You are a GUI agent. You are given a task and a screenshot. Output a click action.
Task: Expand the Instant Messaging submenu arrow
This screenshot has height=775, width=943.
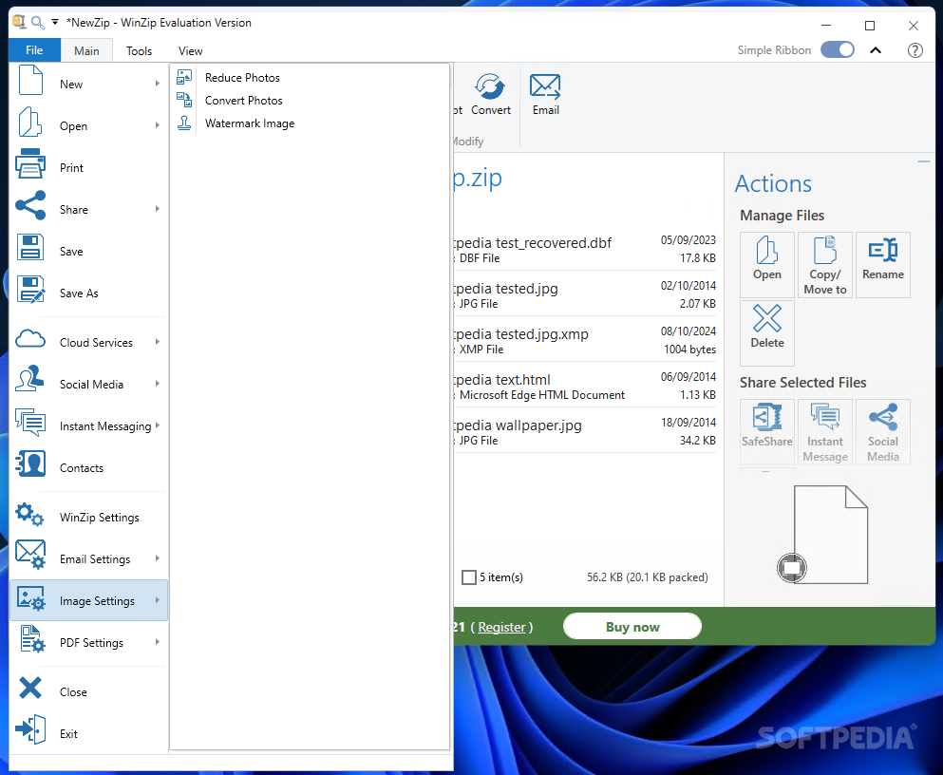(x=158, y=425)
